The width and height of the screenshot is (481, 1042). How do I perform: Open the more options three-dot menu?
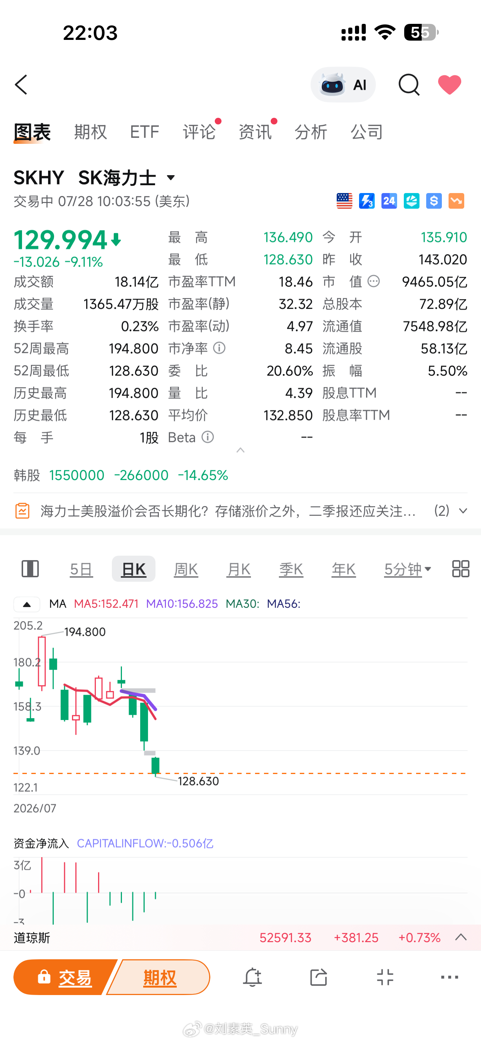(449, 978)
